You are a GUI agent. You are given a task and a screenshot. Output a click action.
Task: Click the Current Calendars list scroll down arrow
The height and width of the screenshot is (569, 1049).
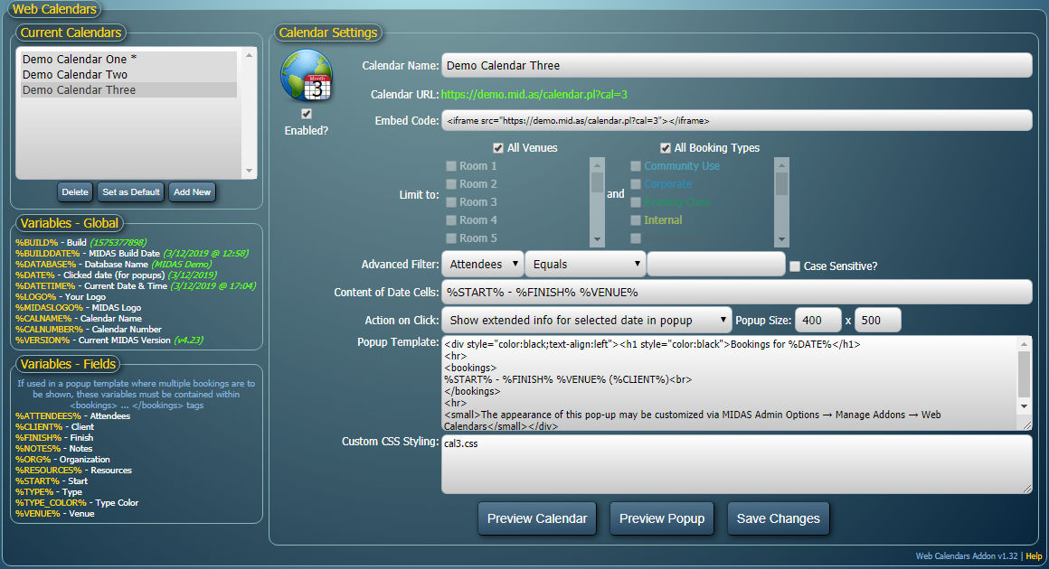[x=249, y=171]
